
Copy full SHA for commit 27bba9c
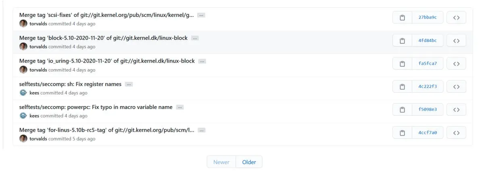pos(402,18)
